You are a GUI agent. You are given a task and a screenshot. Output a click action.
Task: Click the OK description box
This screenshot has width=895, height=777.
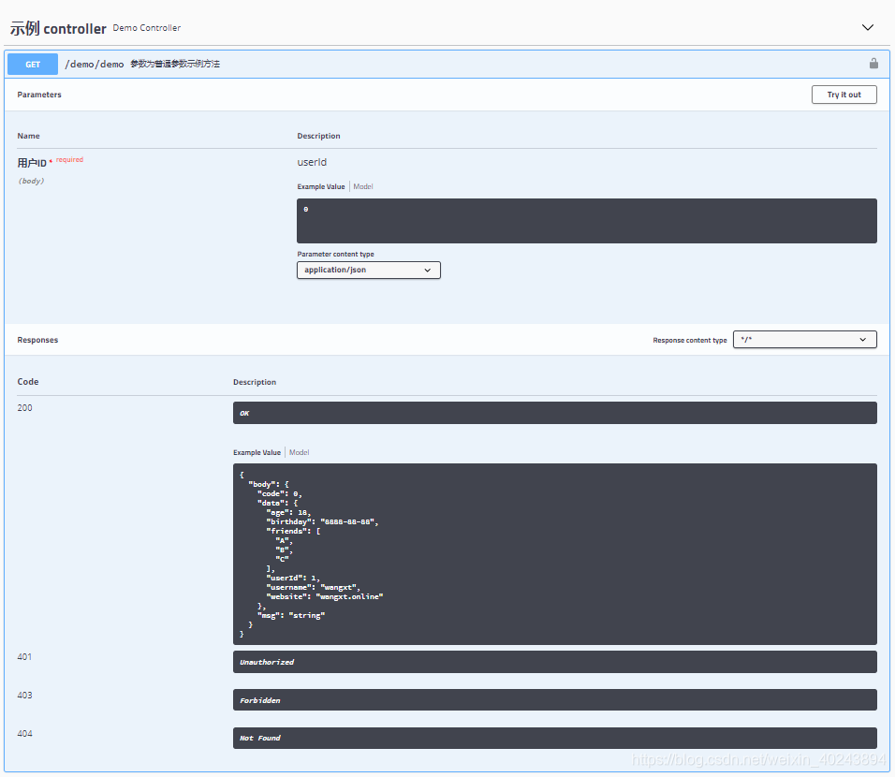pyautogui.click(x=555, y=413)
